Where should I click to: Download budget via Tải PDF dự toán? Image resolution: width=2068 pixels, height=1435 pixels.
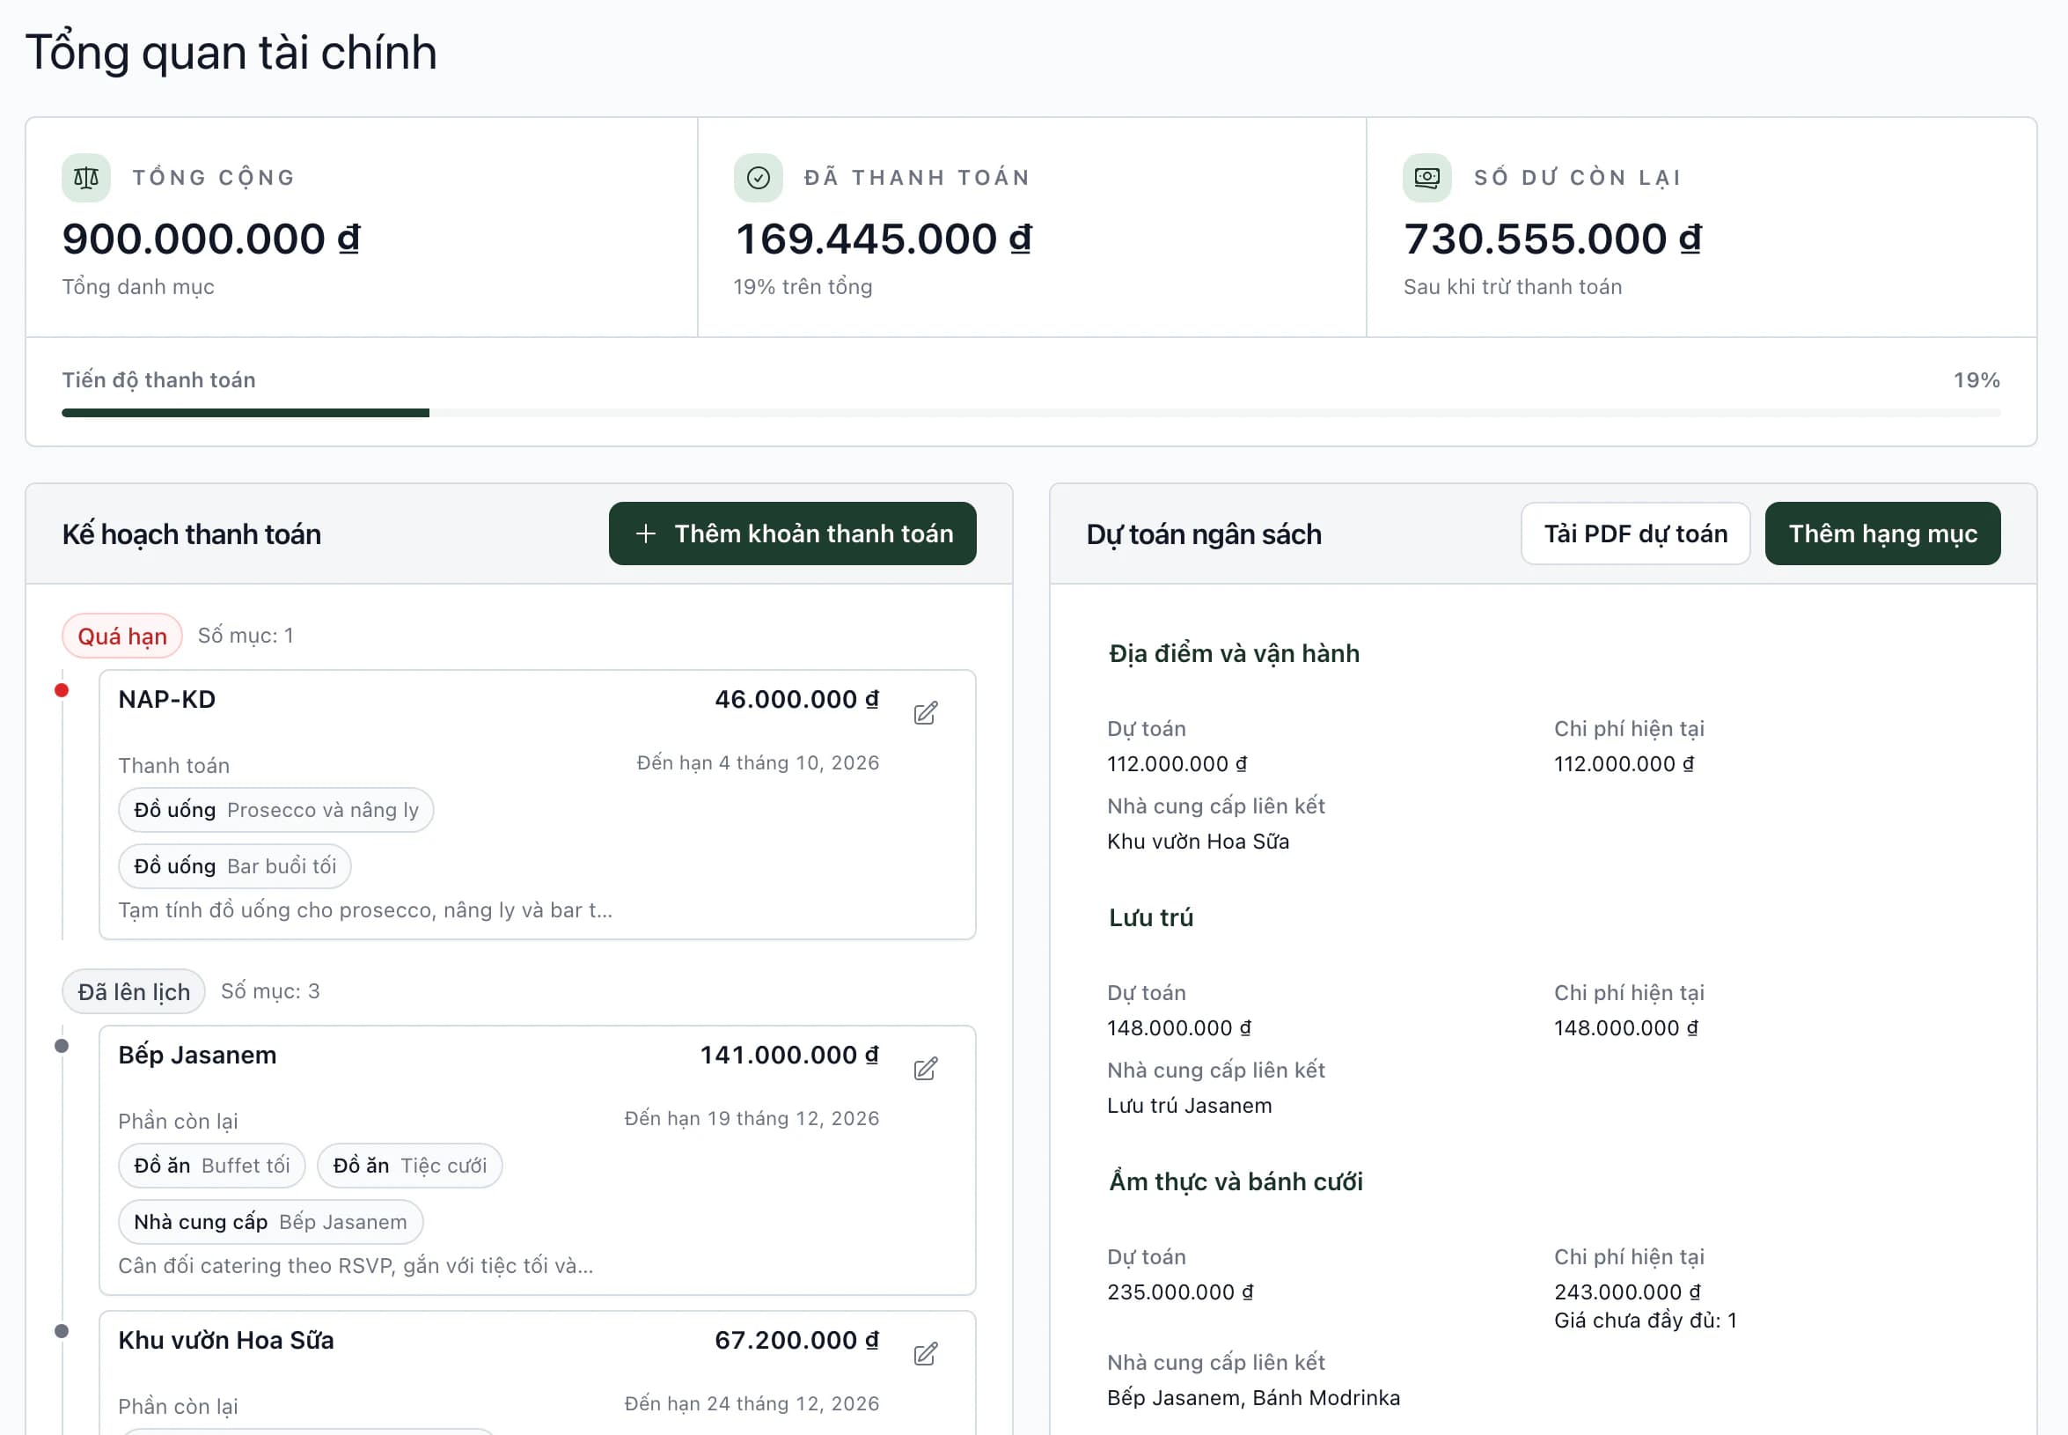(x=1635, y=534)
